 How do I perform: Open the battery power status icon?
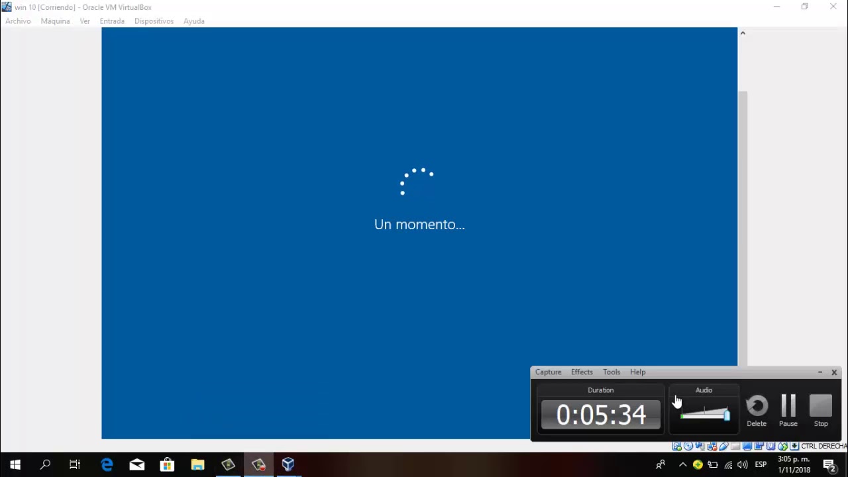tap(713, 465)
